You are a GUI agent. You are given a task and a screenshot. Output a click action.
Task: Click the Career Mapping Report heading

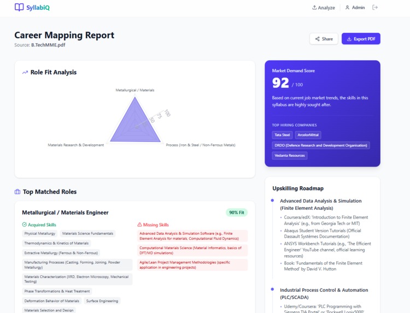[x=65, y=36]
